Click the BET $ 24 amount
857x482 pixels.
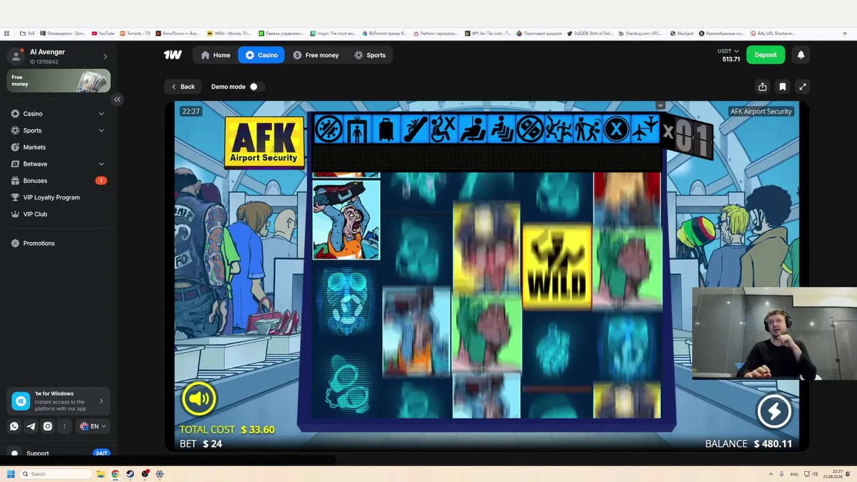[x=201, y=444]
